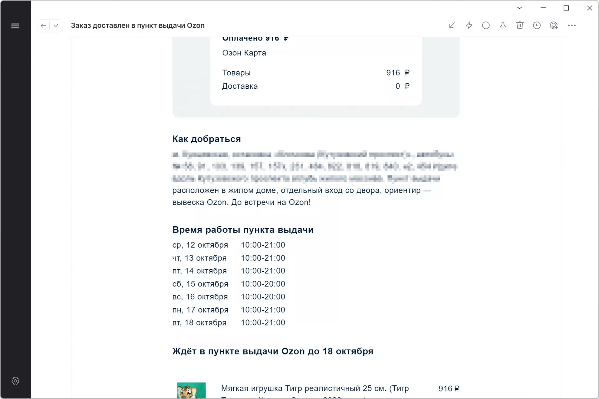Viewport: 599px width, 399px height.
Task: Click the lightning bolt quick action icon
Action: [x=469, y=25]
